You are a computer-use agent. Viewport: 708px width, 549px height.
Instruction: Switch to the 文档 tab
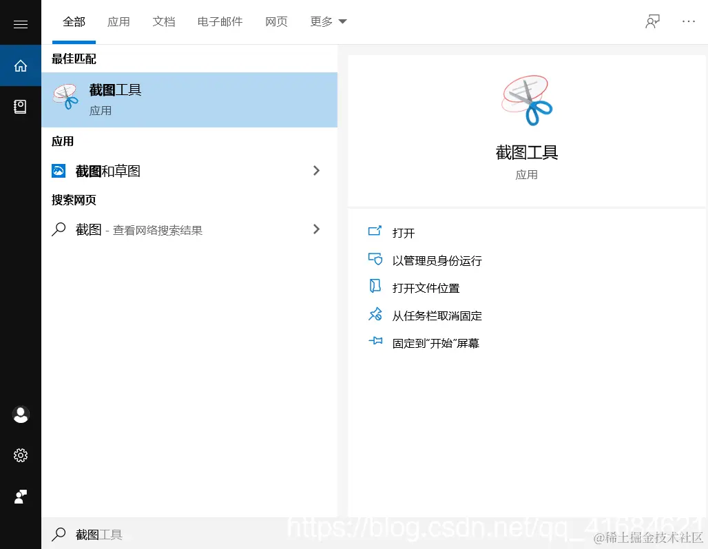coord(164,21)
